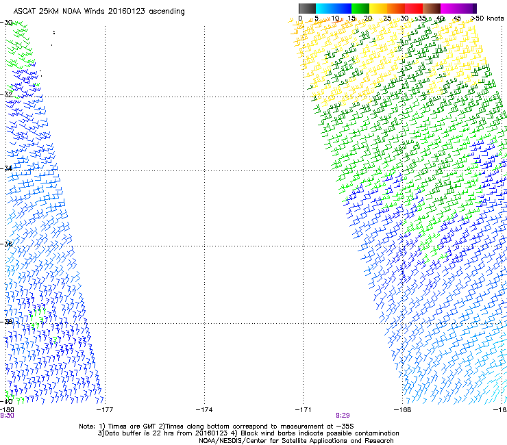Click the -38 latitude axis label

(x=6, y=322)
